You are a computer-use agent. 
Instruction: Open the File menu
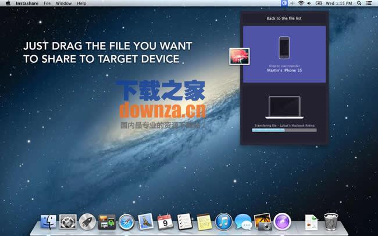[x=47, y=3]
